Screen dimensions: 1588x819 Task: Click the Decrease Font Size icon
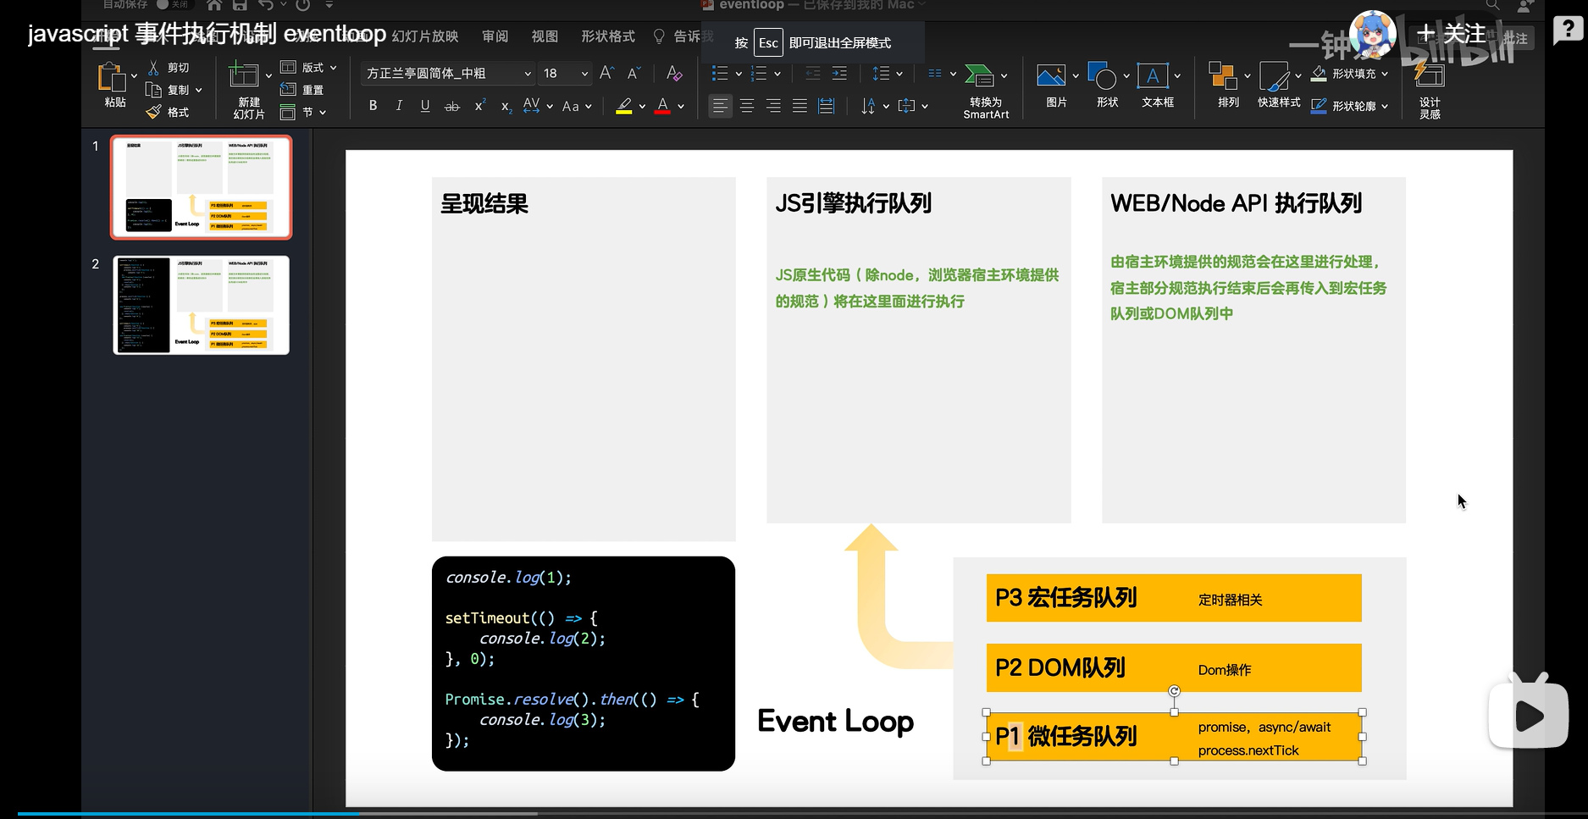click(x=634, y=74)
